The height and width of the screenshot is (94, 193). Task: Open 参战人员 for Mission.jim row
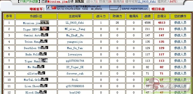coord(180,23)
